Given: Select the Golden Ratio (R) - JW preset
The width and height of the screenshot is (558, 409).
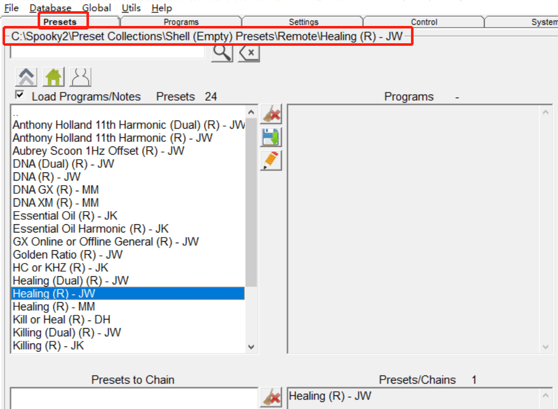Looking at the screenshot, I should pyautogui.click(x=68, y=254).
